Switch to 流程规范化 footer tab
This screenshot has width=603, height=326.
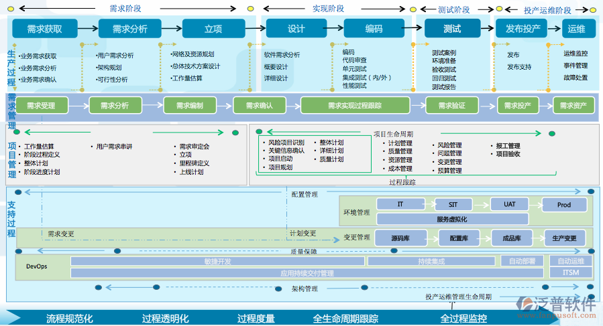click(69, 319)
